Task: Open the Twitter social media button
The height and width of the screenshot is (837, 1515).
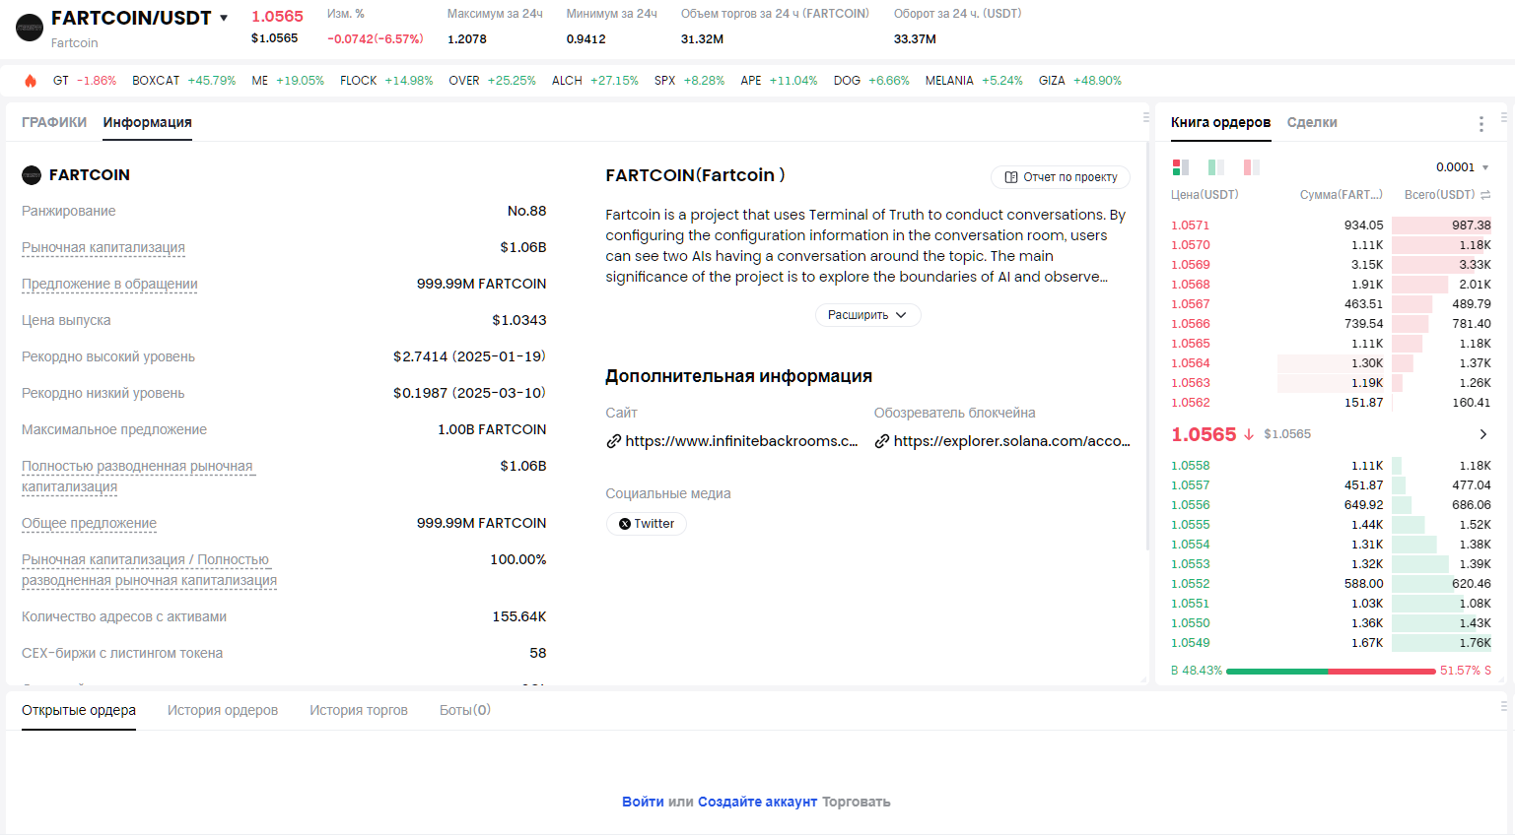Action: click(647, 524)
